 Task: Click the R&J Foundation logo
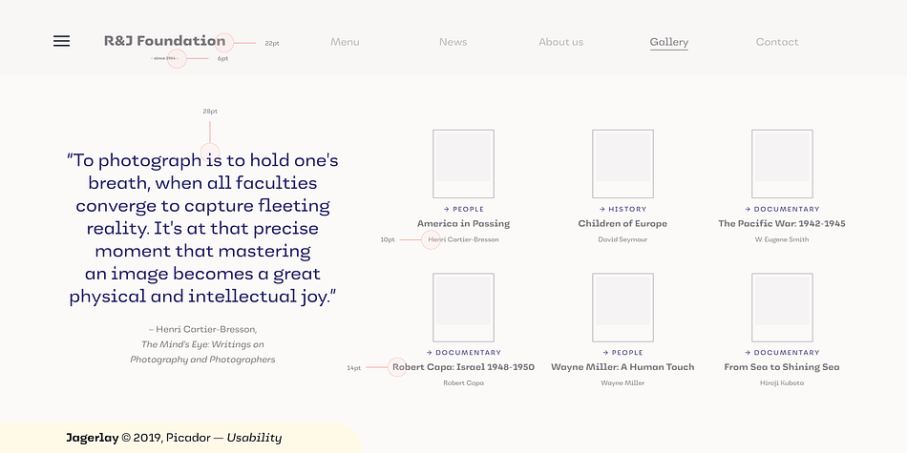[x=165, y=41]
